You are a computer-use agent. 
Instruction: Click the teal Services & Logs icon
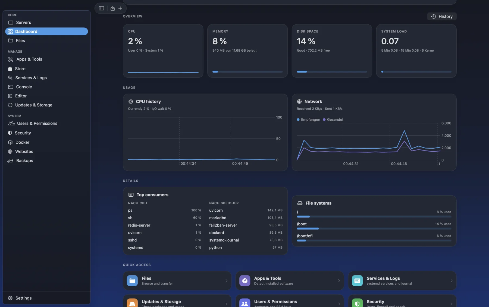point(357,281)
